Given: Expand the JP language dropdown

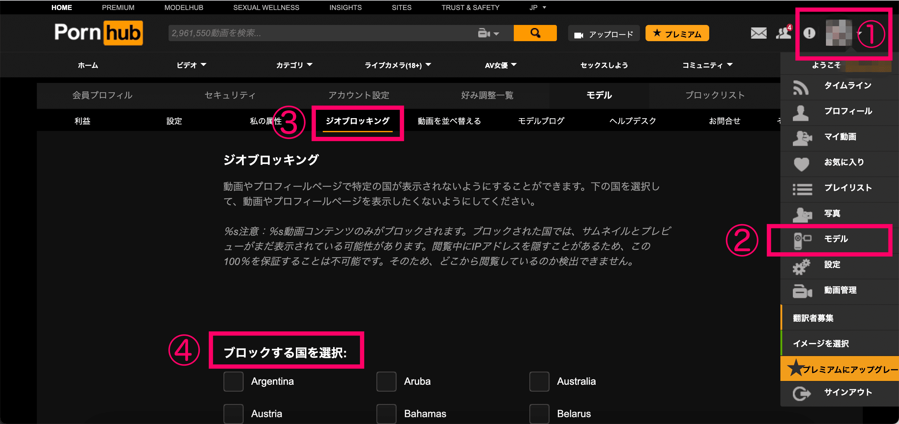Looking at the screenshot, I should [x=538, y=7].
